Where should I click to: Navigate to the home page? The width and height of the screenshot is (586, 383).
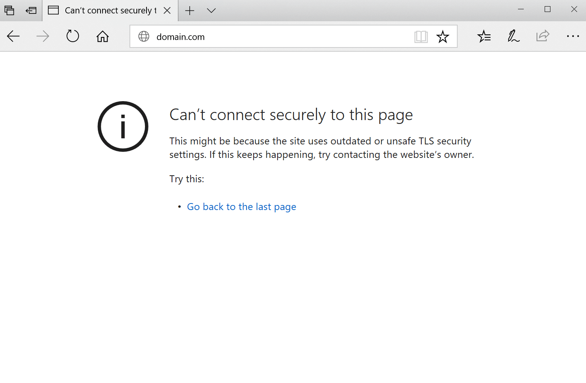tap(102, 36)
